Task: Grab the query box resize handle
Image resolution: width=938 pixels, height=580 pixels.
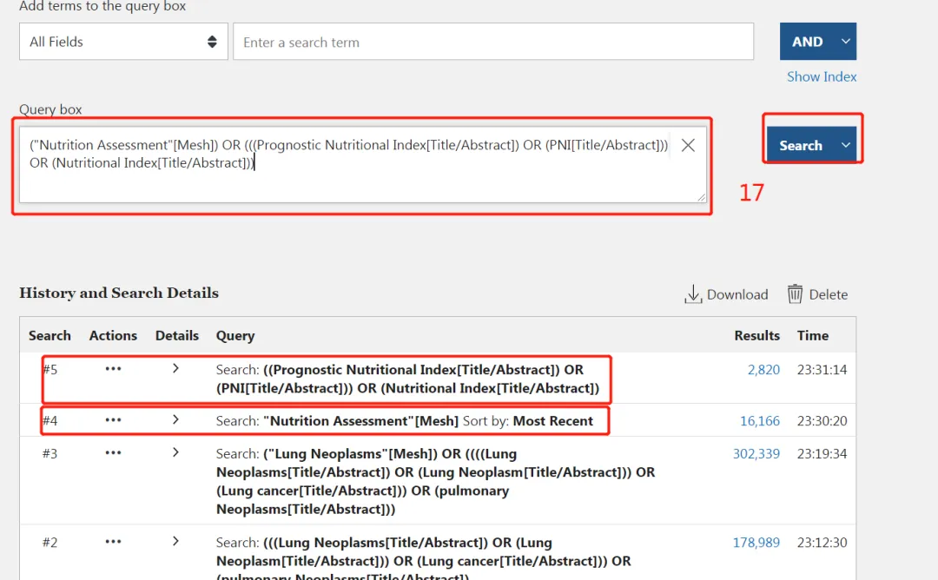Action: click(x=701, y=197)
